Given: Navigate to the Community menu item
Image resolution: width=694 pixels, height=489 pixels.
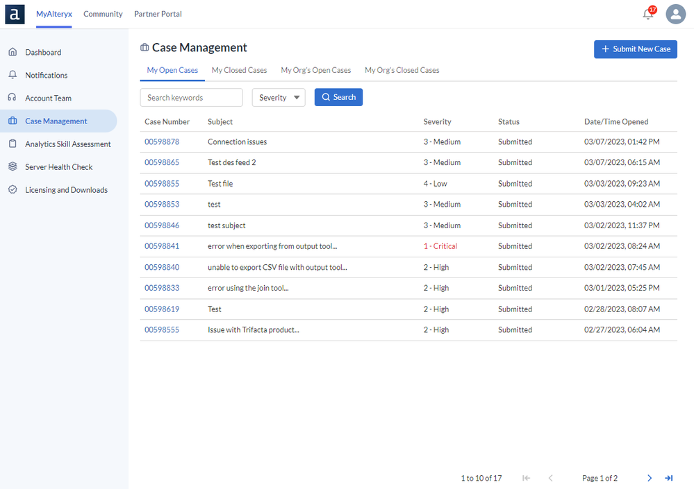Looking at the screenshot, I should coord(103,14).
